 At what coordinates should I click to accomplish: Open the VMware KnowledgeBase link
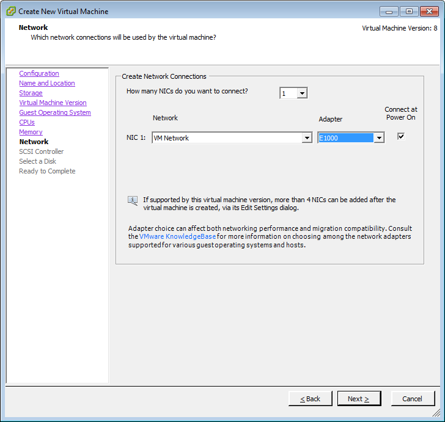(x=177, y=236)
